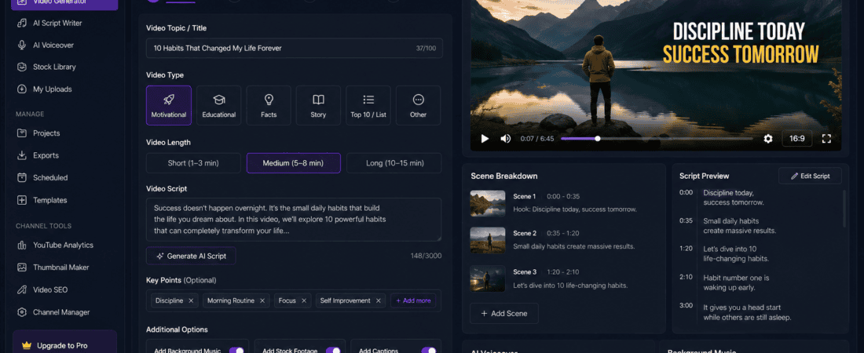864x353 pixels.
Task: Click the Video SEO rocket icon
Action: (22, 289)
